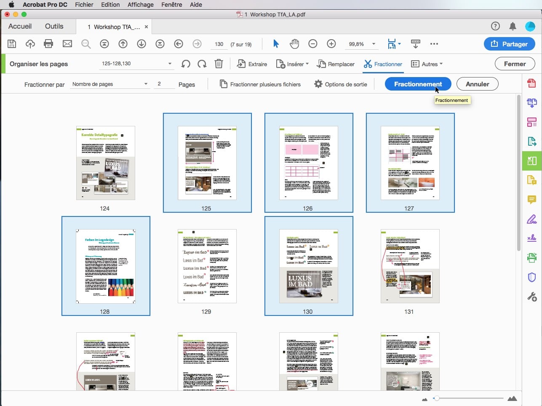
Task: Activate the Hand pan tool
Action: (294, 44)
